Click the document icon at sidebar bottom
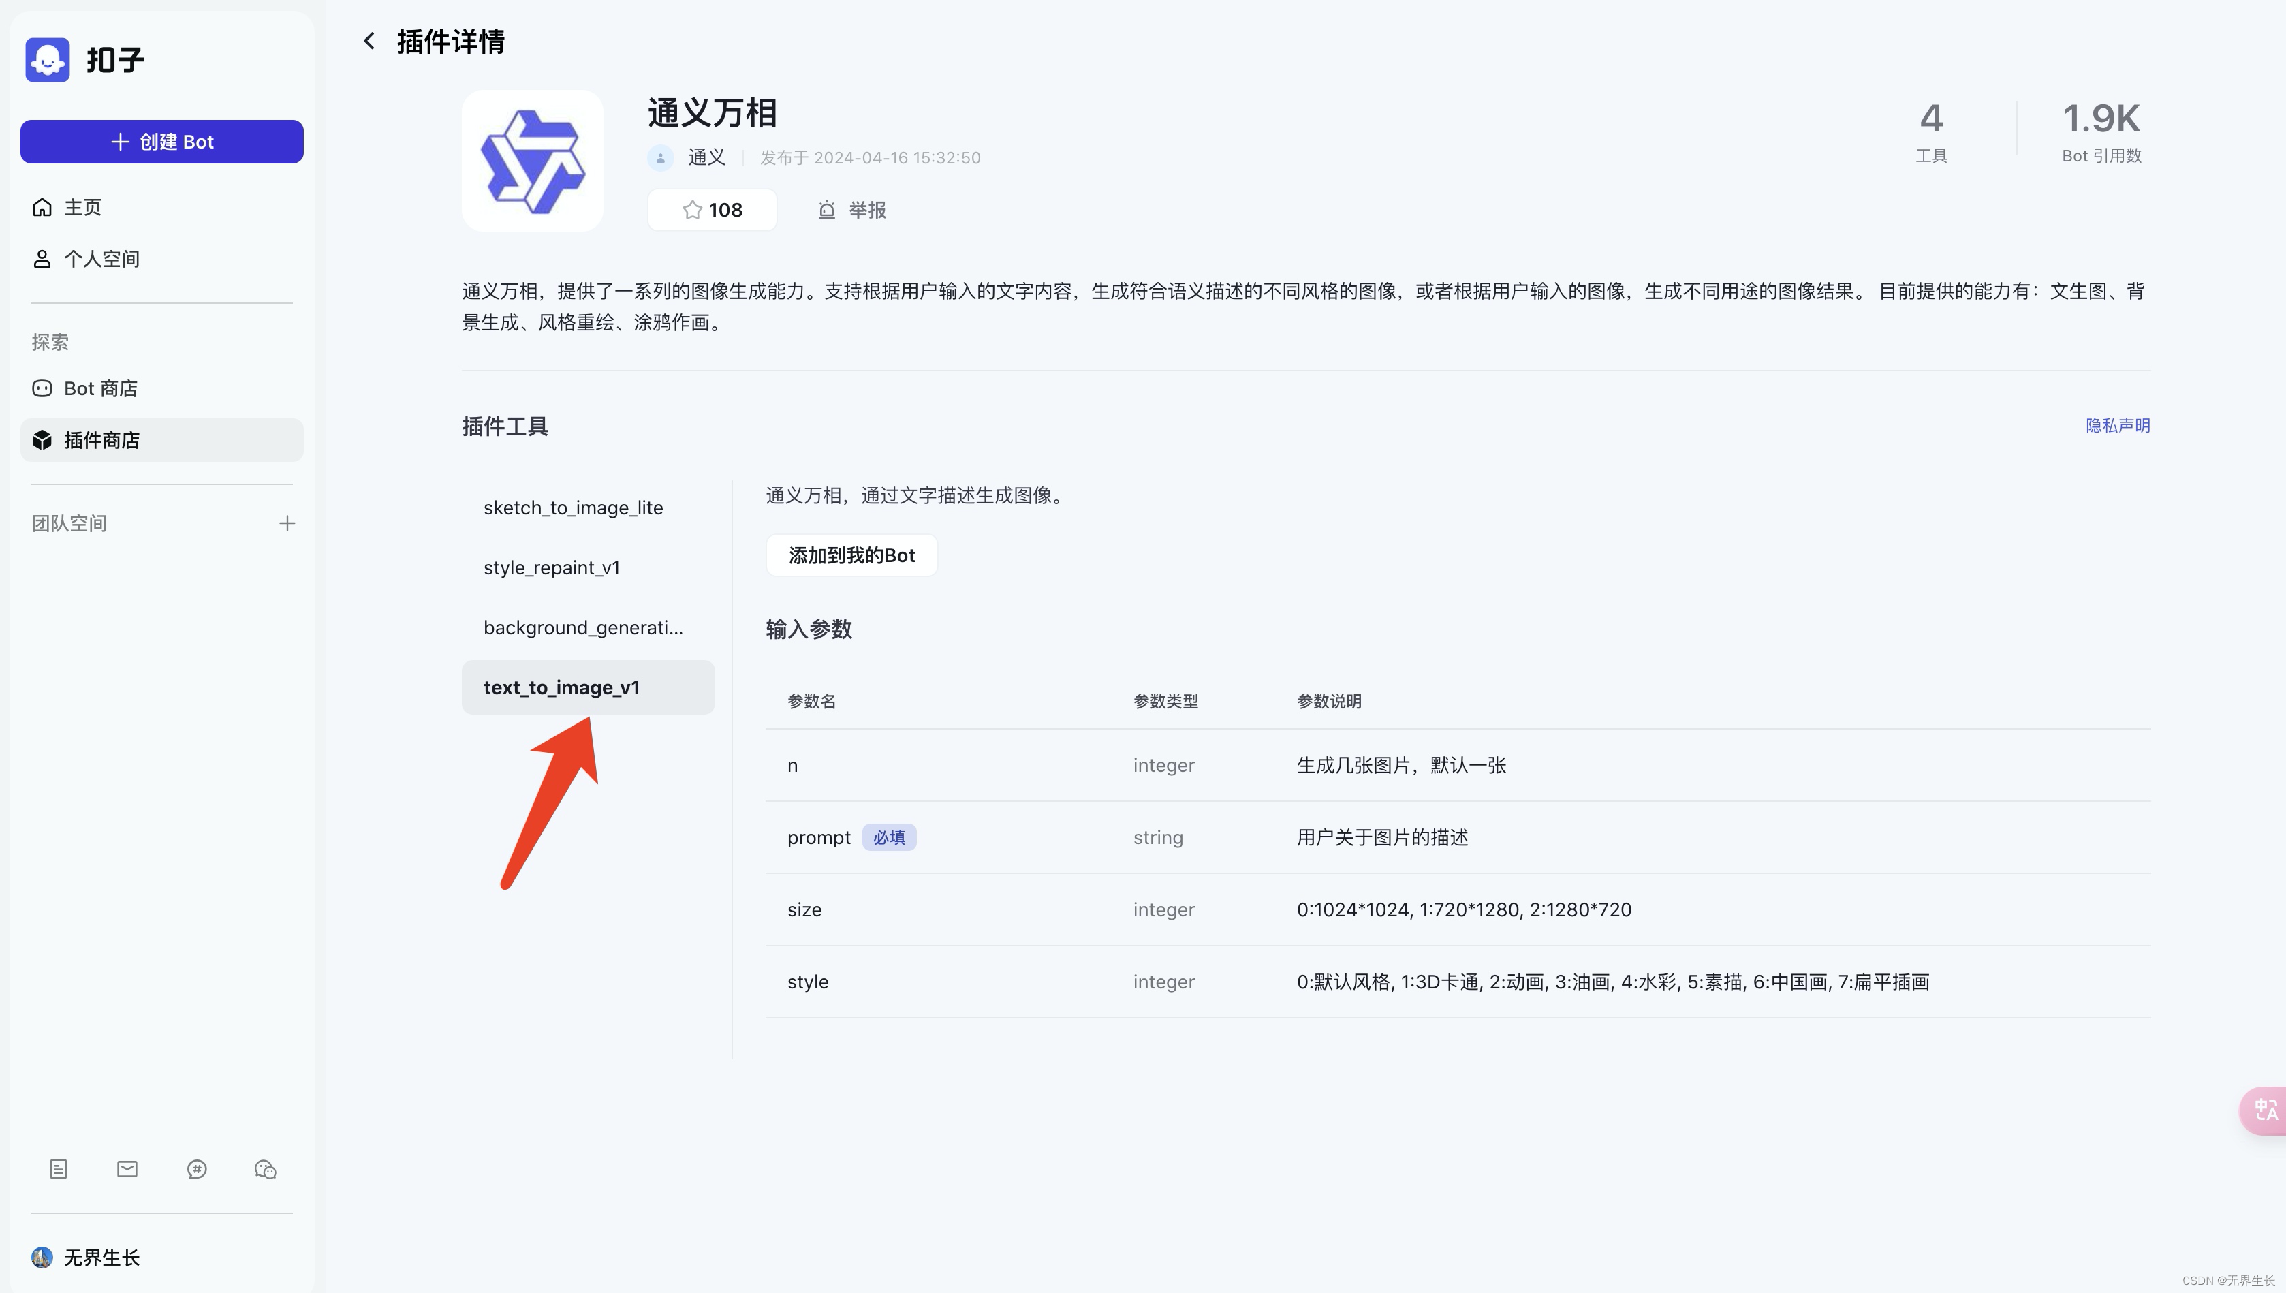The height and width of the screenshot is (1293, 2286). point(59,1169)
